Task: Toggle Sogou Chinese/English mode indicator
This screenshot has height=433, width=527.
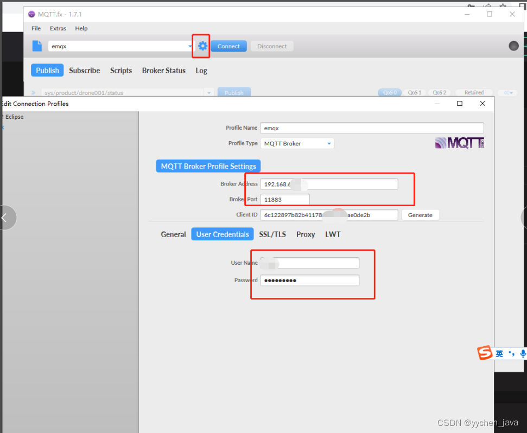Action: 499,353
